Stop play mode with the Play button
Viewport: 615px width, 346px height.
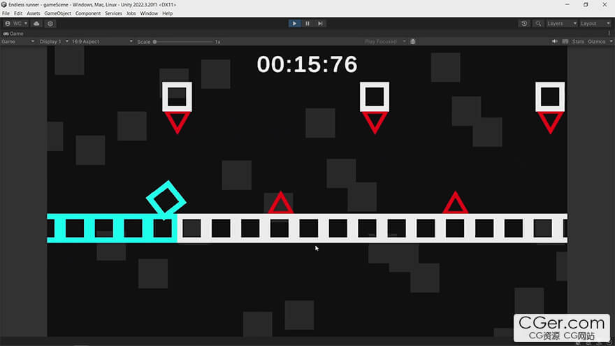pos(294,24)
